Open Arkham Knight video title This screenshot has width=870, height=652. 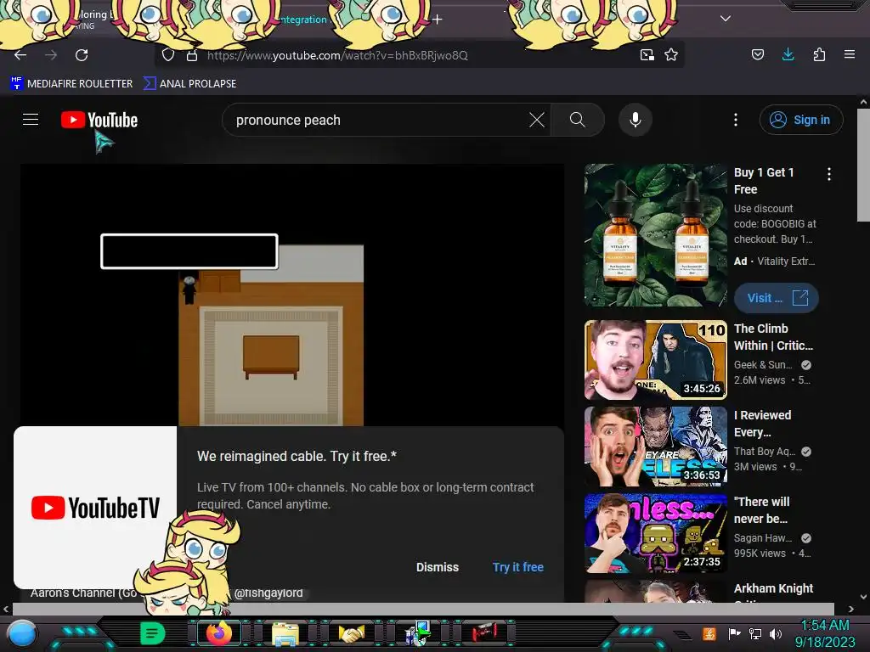coord(773,588)
